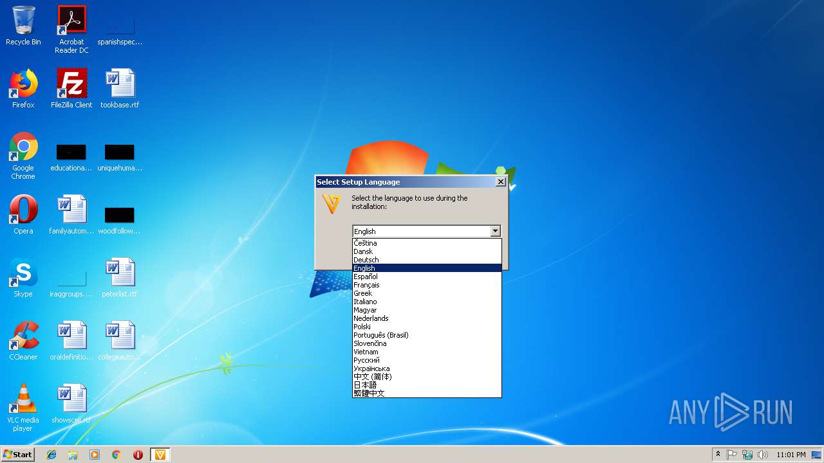
Task: Pick Polski in the language list
Action: 427,327
